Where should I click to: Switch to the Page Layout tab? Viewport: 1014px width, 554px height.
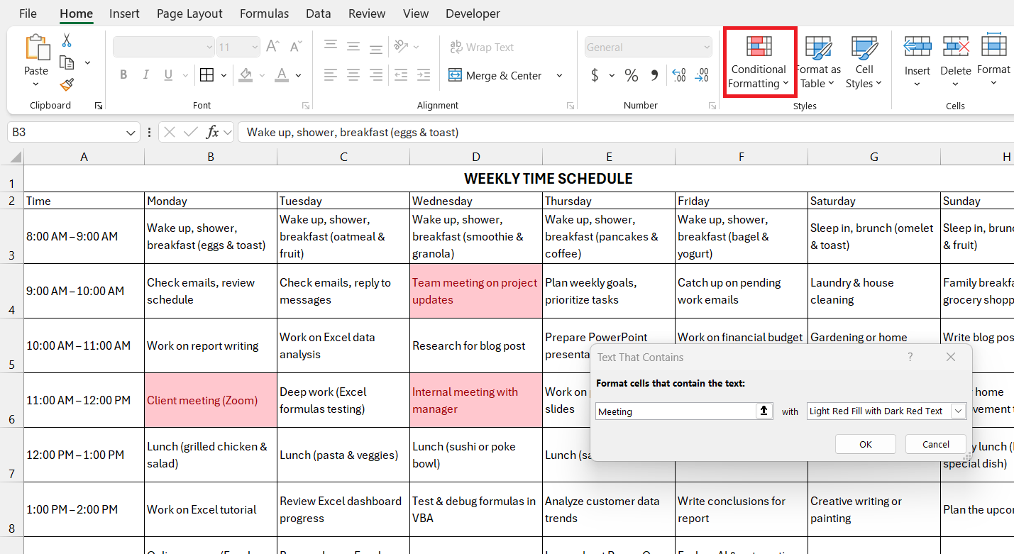pyautogui.click(x=189, y=13)
